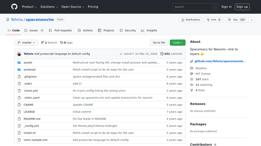
Task: Open the spaceneovim repository link
Action: point(40,19)
